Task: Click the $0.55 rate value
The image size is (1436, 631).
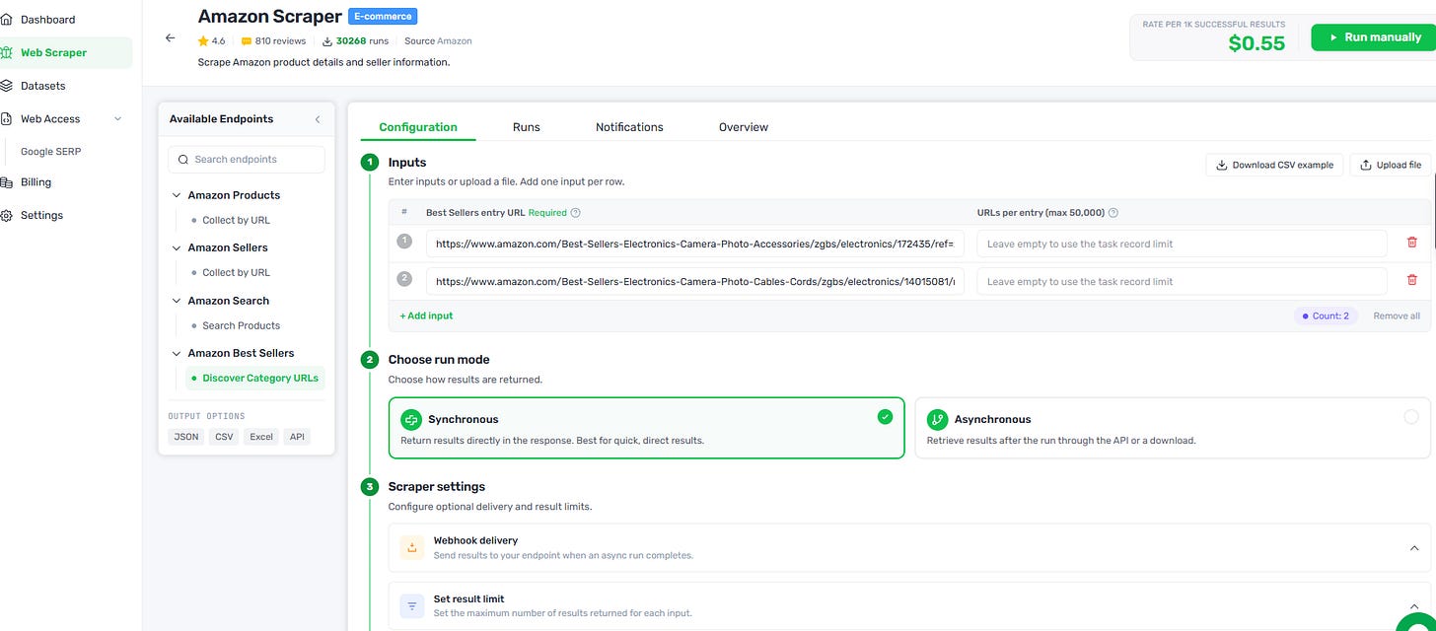Action: pos(1256,43)
